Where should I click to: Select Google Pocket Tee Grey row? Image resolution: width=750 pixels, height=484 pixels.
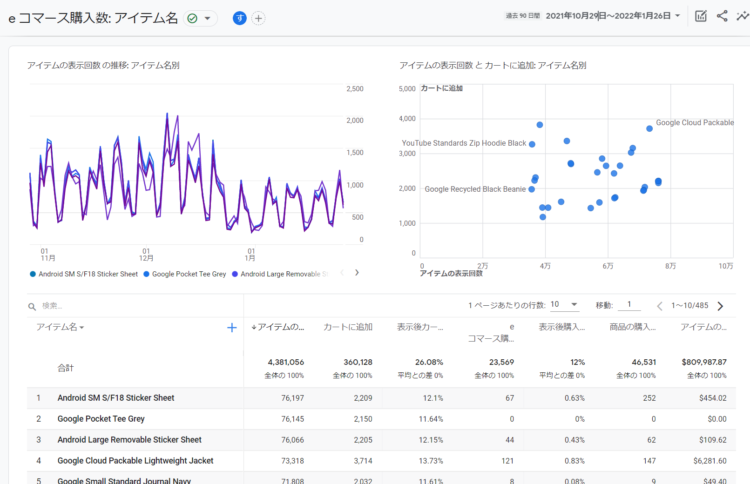pyautogui.click(x=381, y=419)
